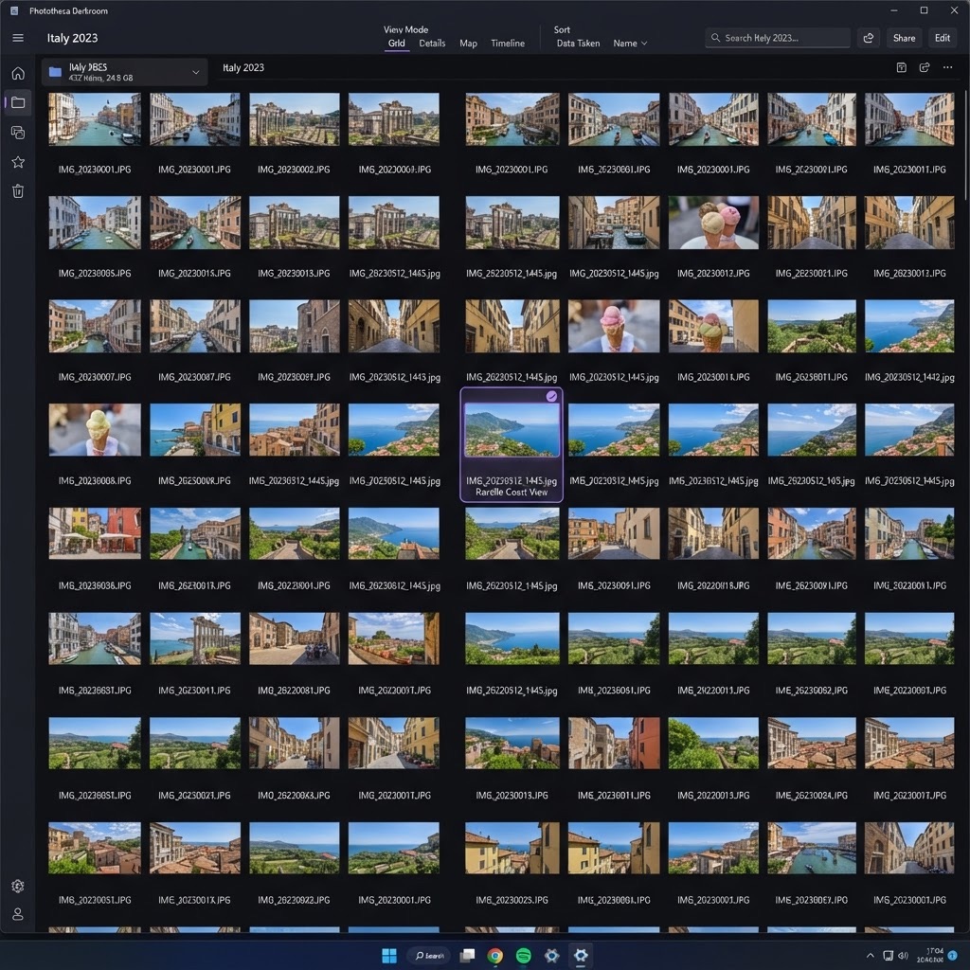Select yellow building photo IMG_20230023.JPG
The image size is (970, 970).
click(512, 848)
